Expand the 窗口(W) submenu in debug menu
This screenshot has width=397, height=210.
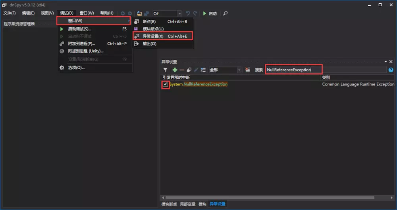tap(93, 21)
